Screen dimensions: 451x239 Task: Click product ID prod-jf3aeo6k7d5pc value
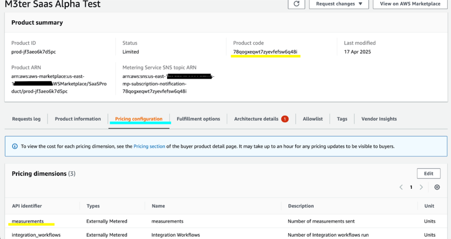click(x=34, y=52)
